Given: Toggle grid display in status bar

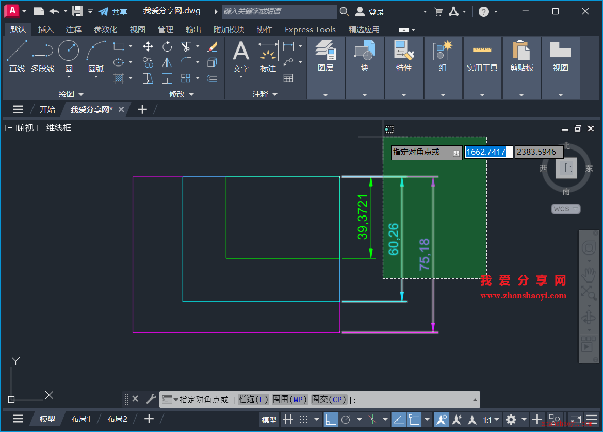Looking at the screenshot, I should tap(288, 419).
